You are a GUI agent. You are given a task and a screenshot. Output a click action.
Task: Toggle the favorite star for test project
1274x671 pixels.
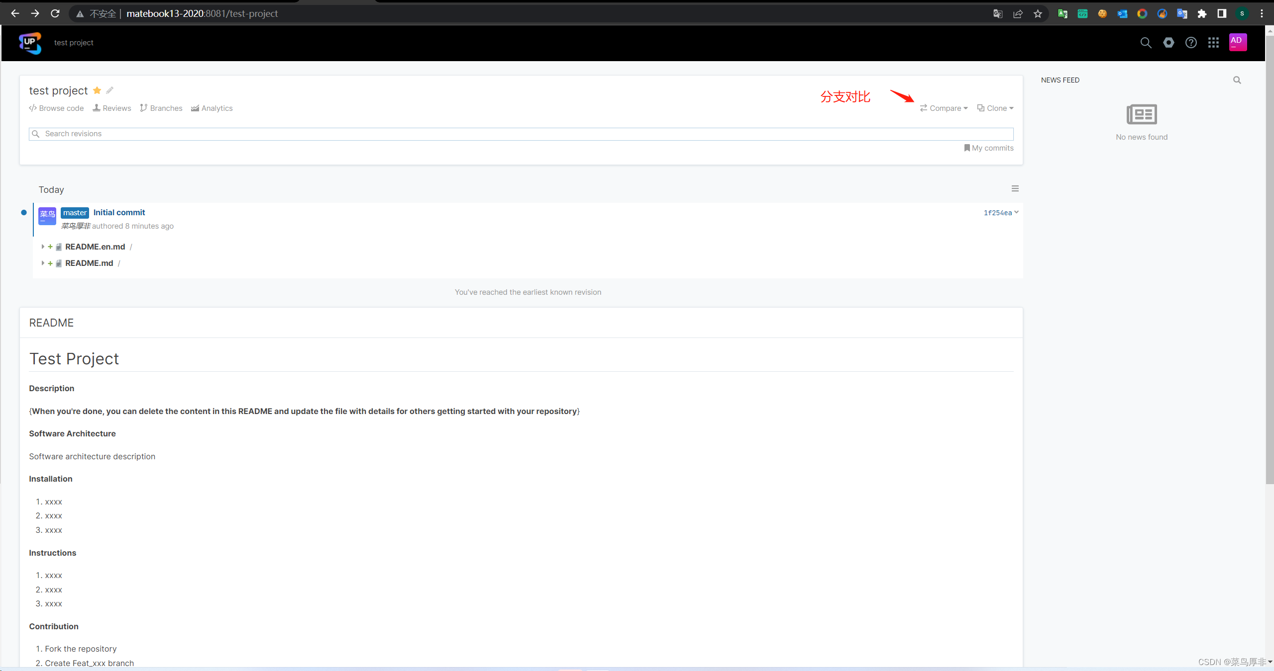pyautogui.click(x=97, y=90)
